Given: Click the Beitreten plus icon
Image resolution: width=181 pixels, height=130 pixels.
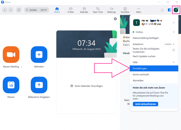Looking at the screenshot, I should (39, 55).
